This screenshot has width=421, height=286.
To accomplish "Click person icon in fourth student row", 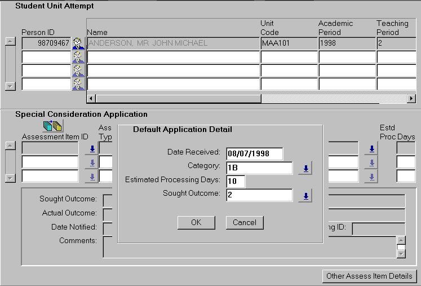I will tap(78, 83).
